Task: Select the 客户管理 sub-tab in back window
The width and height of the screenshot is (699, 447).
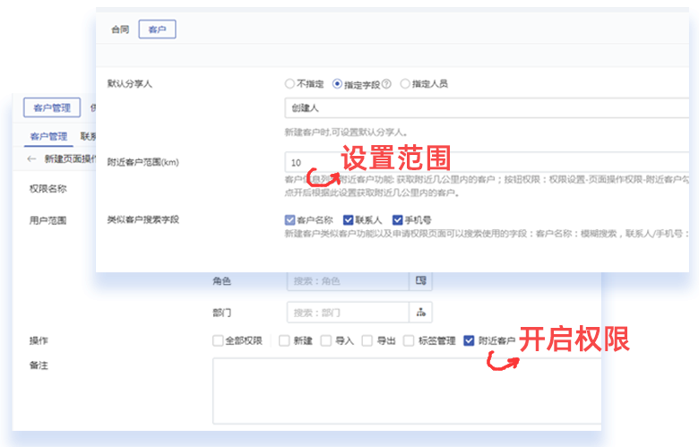Action: [x=48, y=136]
